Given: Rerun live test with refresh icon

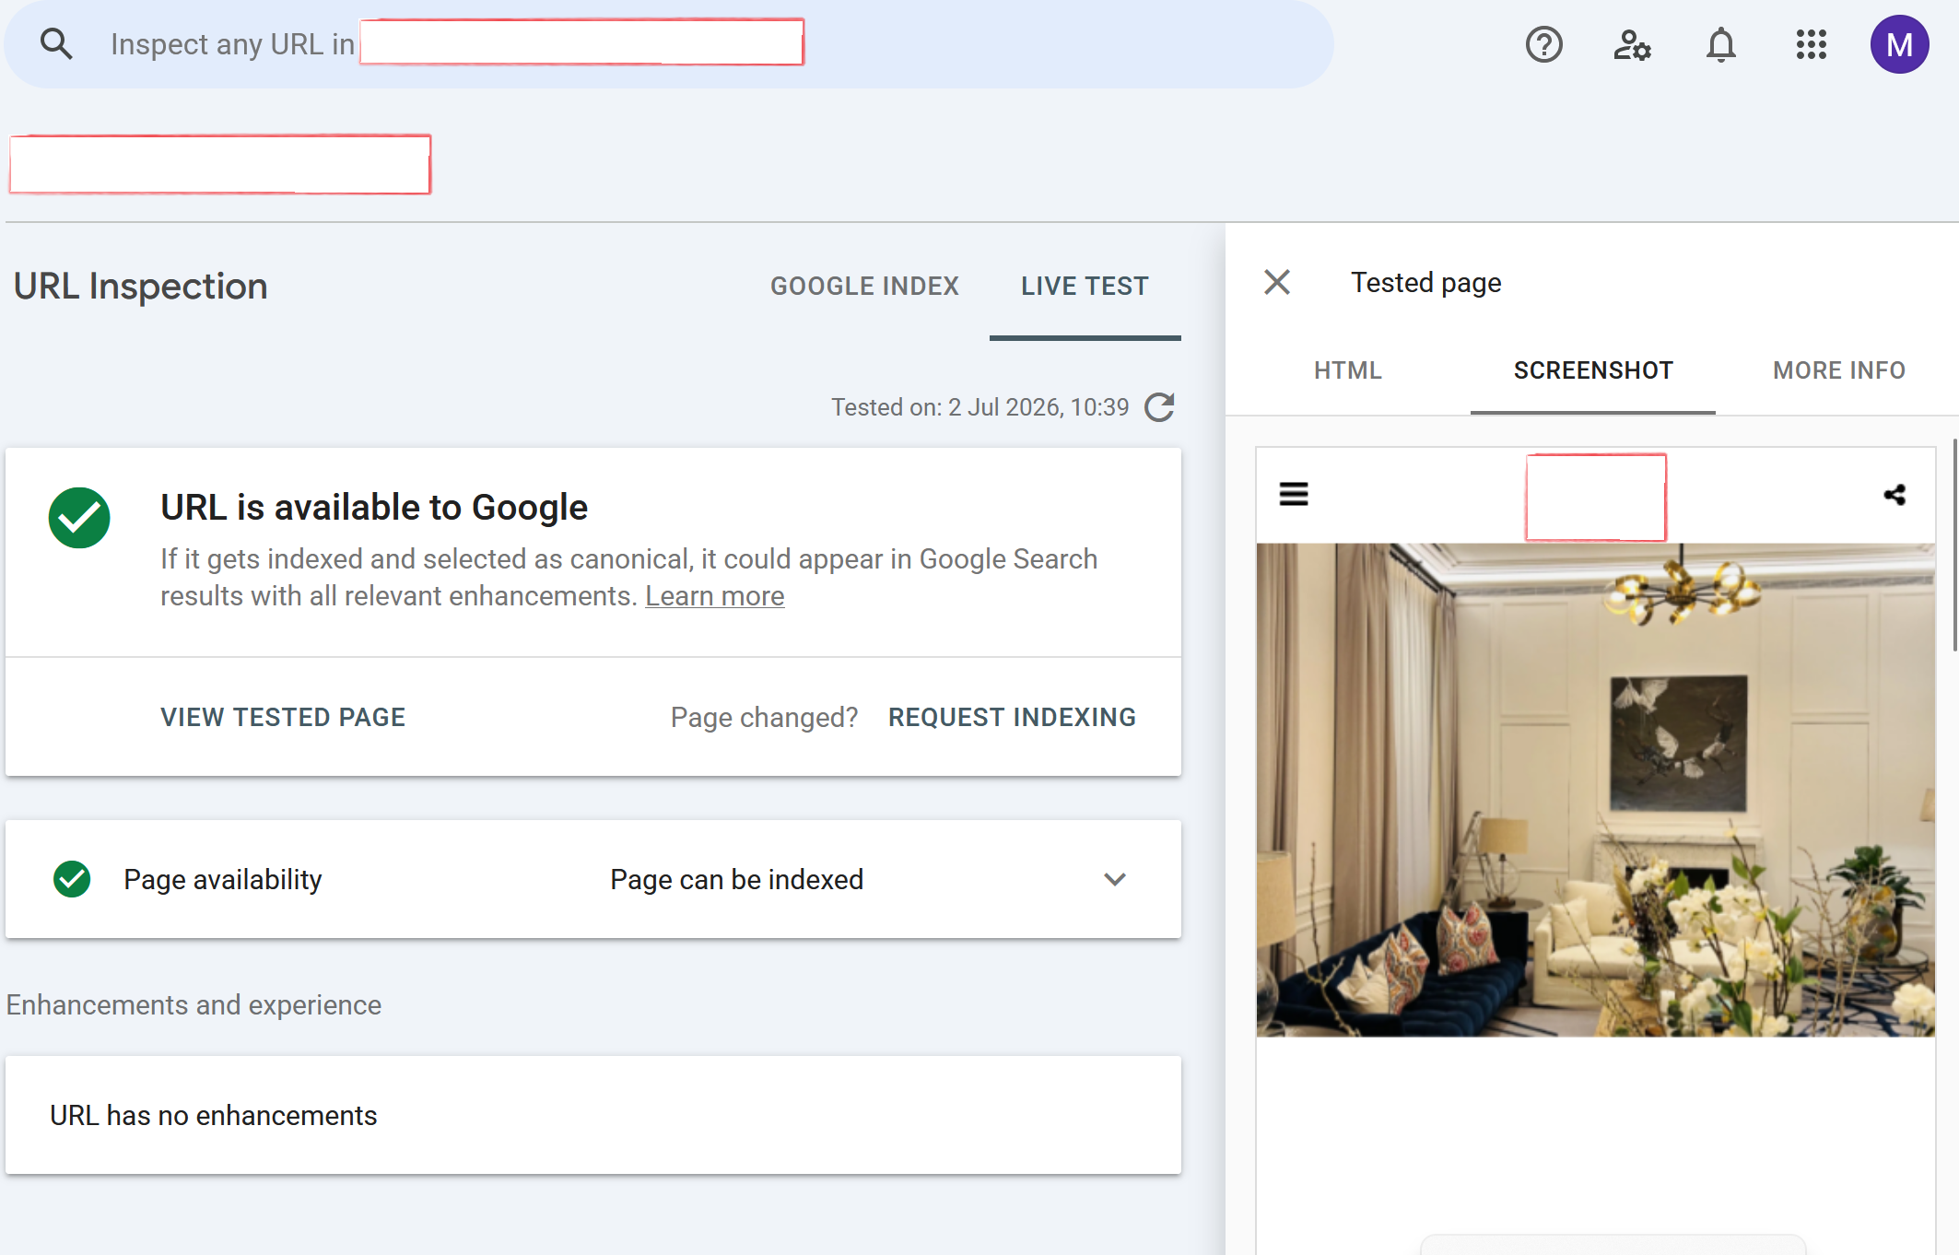Looking at the screenshot, I should [1159, 407].
